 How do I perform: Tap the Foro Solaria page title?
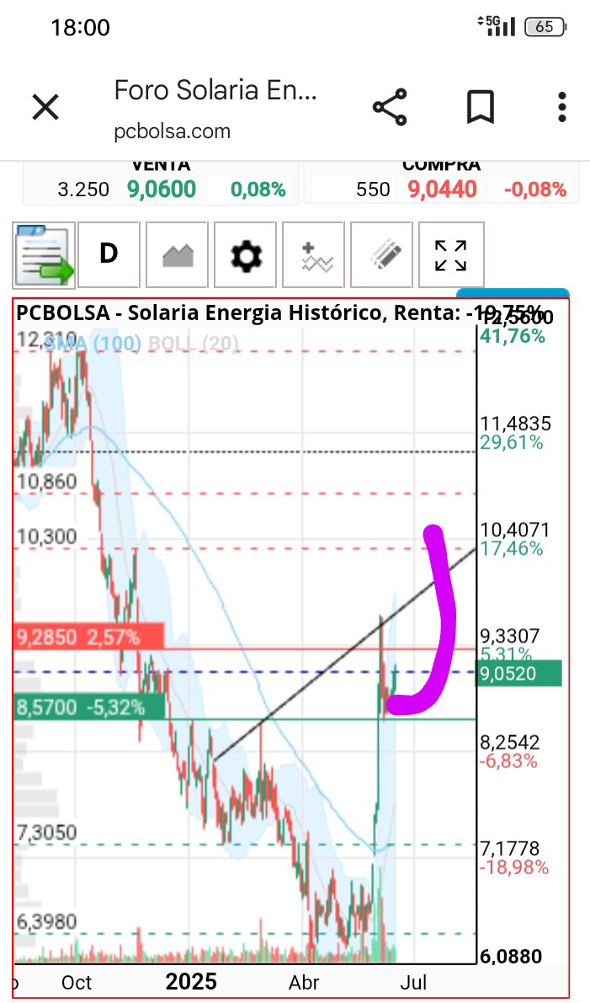215,90
